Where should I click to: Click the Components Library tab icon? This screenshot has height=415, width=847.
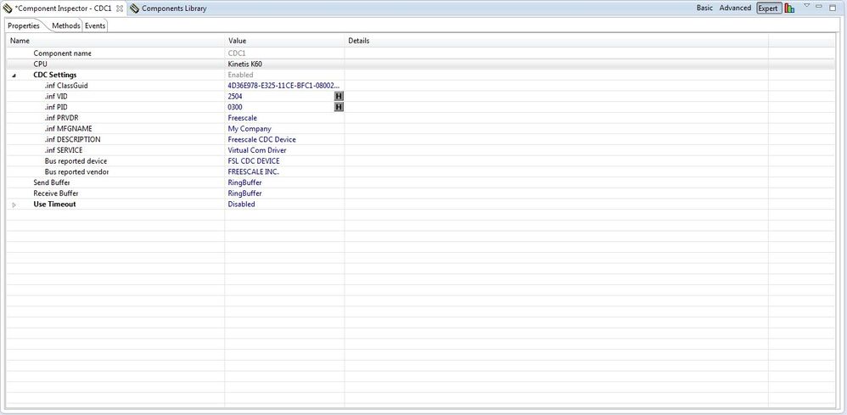(x=134, y=8)
